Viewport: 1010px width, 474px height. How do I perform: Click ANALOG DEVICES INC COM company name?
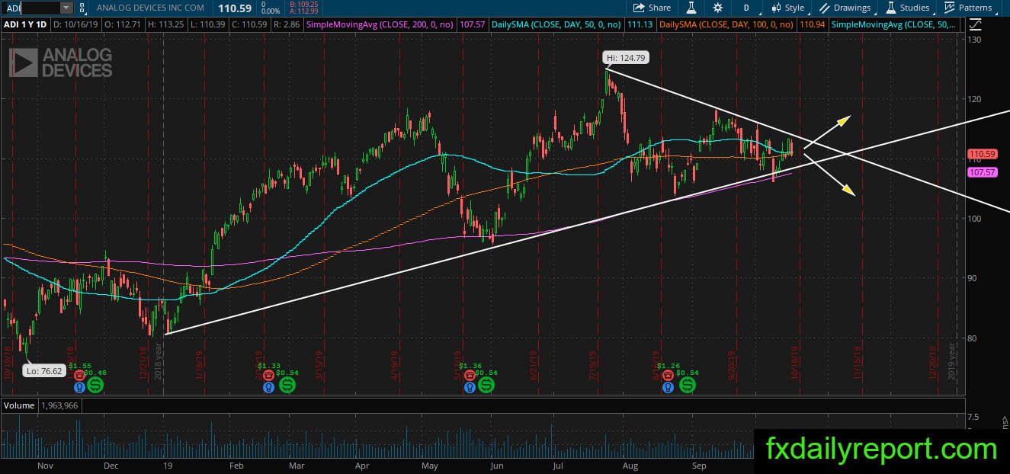(150, 8)
